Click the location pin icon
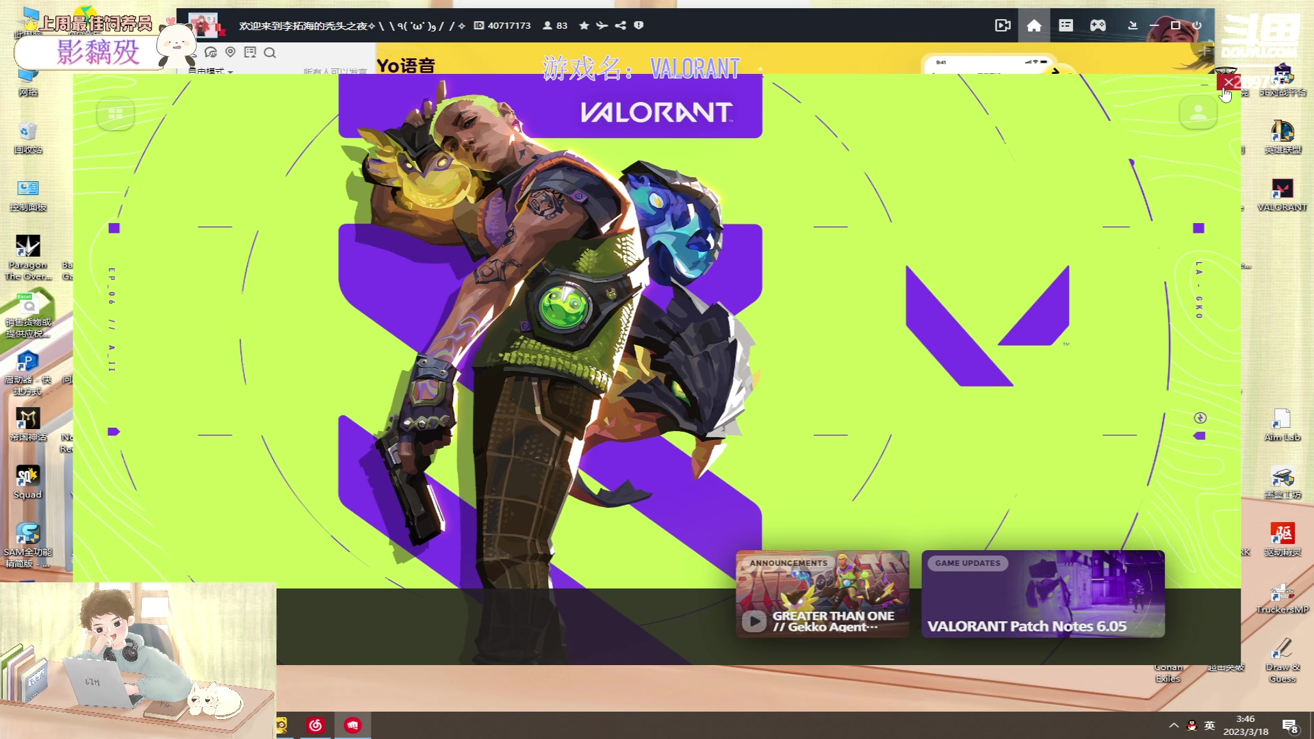This screenshot has height=739, width=1314. pyautogui.click(x=231, y=52)
